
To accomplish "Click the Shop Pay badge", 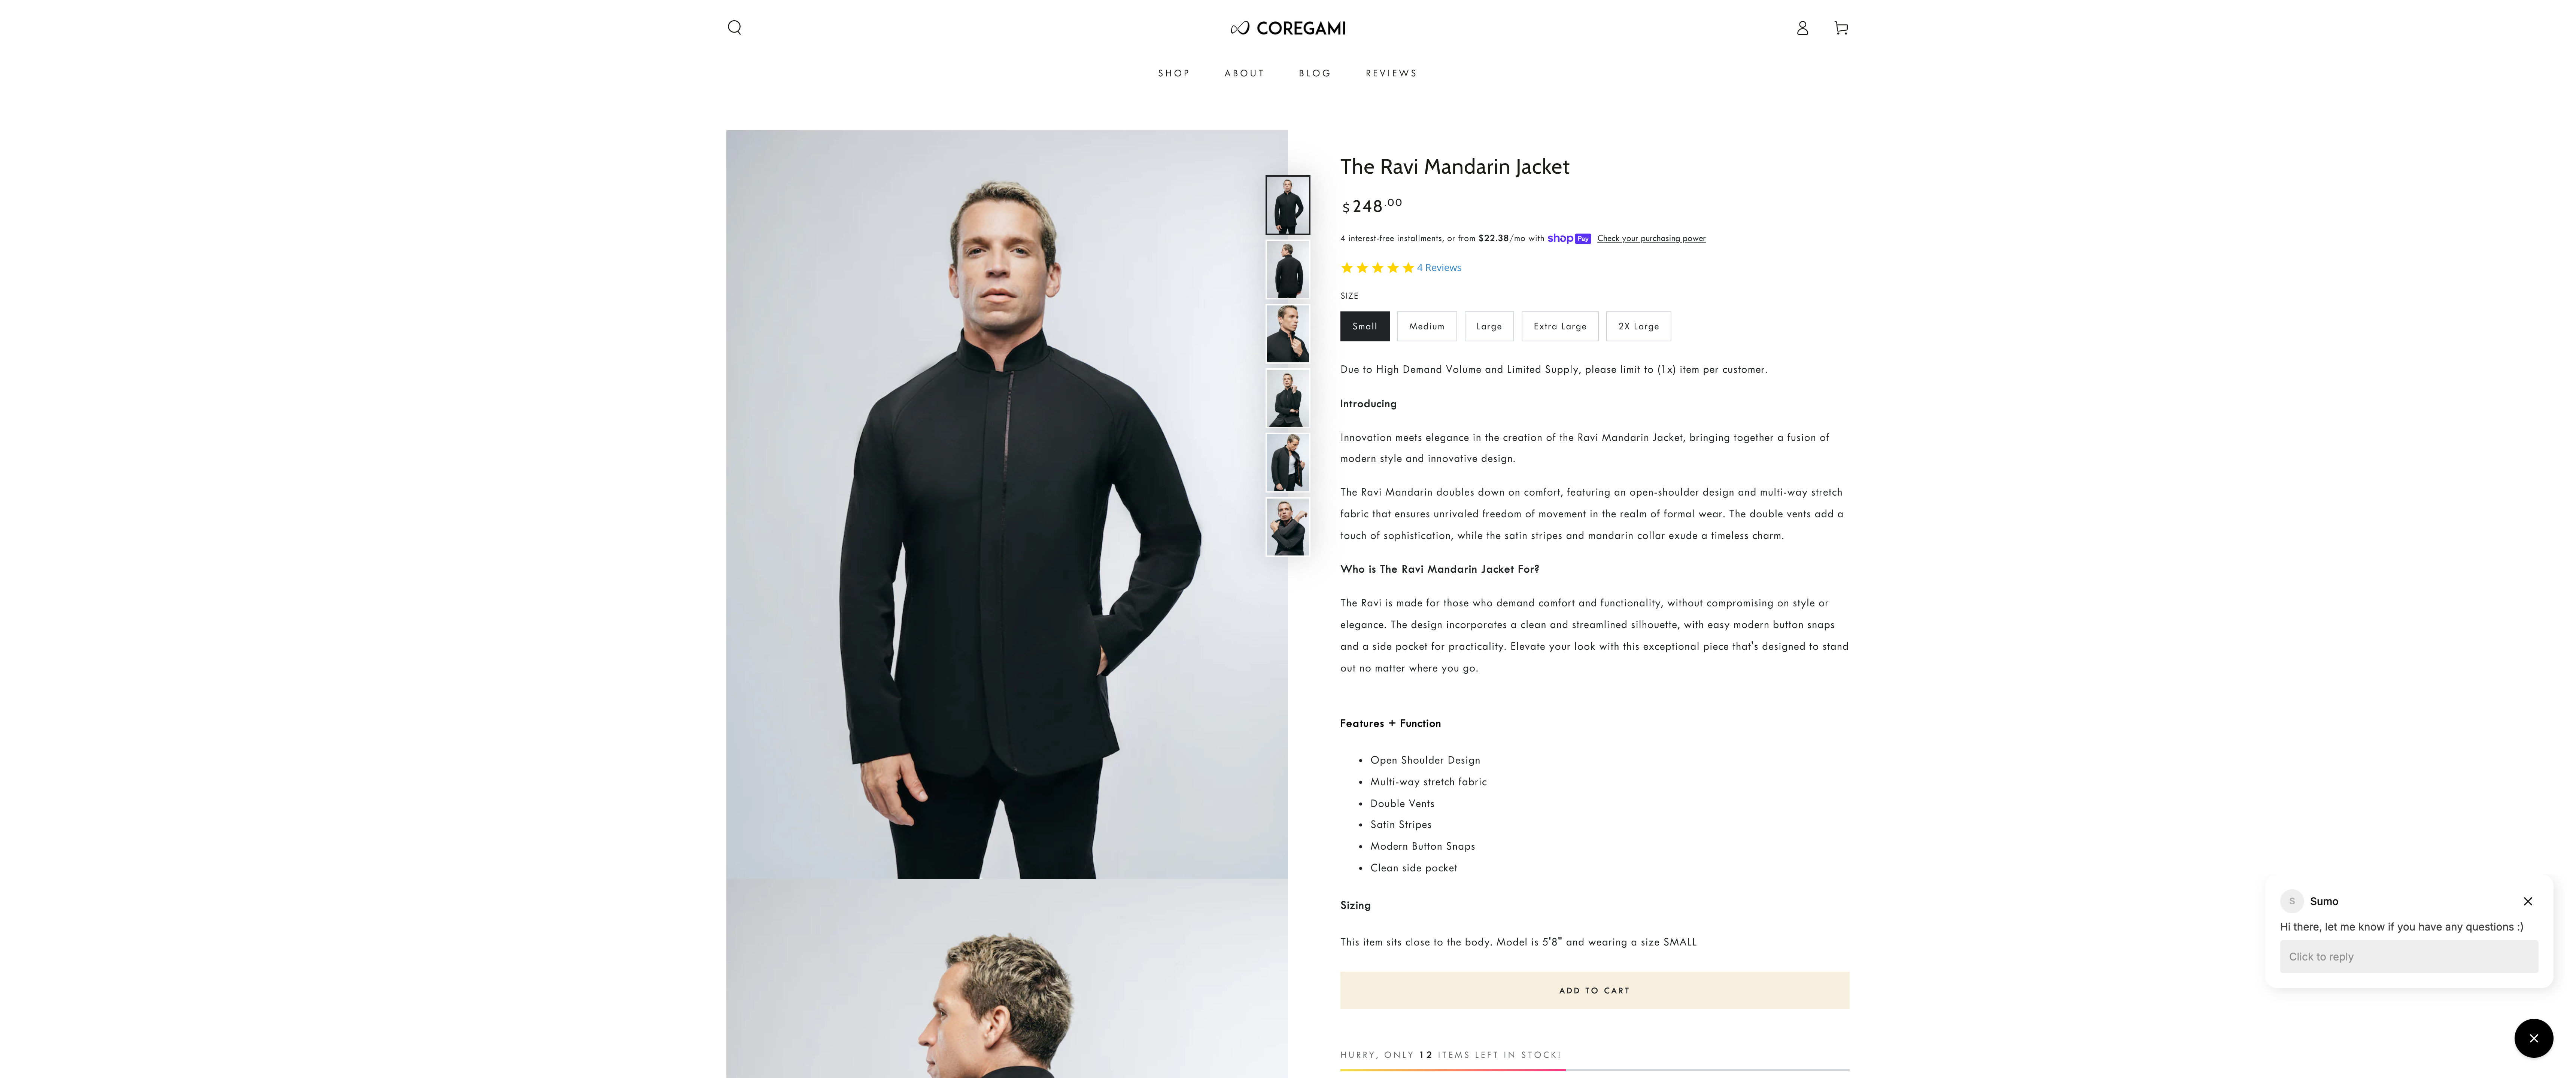I will tap(1568, 238).
